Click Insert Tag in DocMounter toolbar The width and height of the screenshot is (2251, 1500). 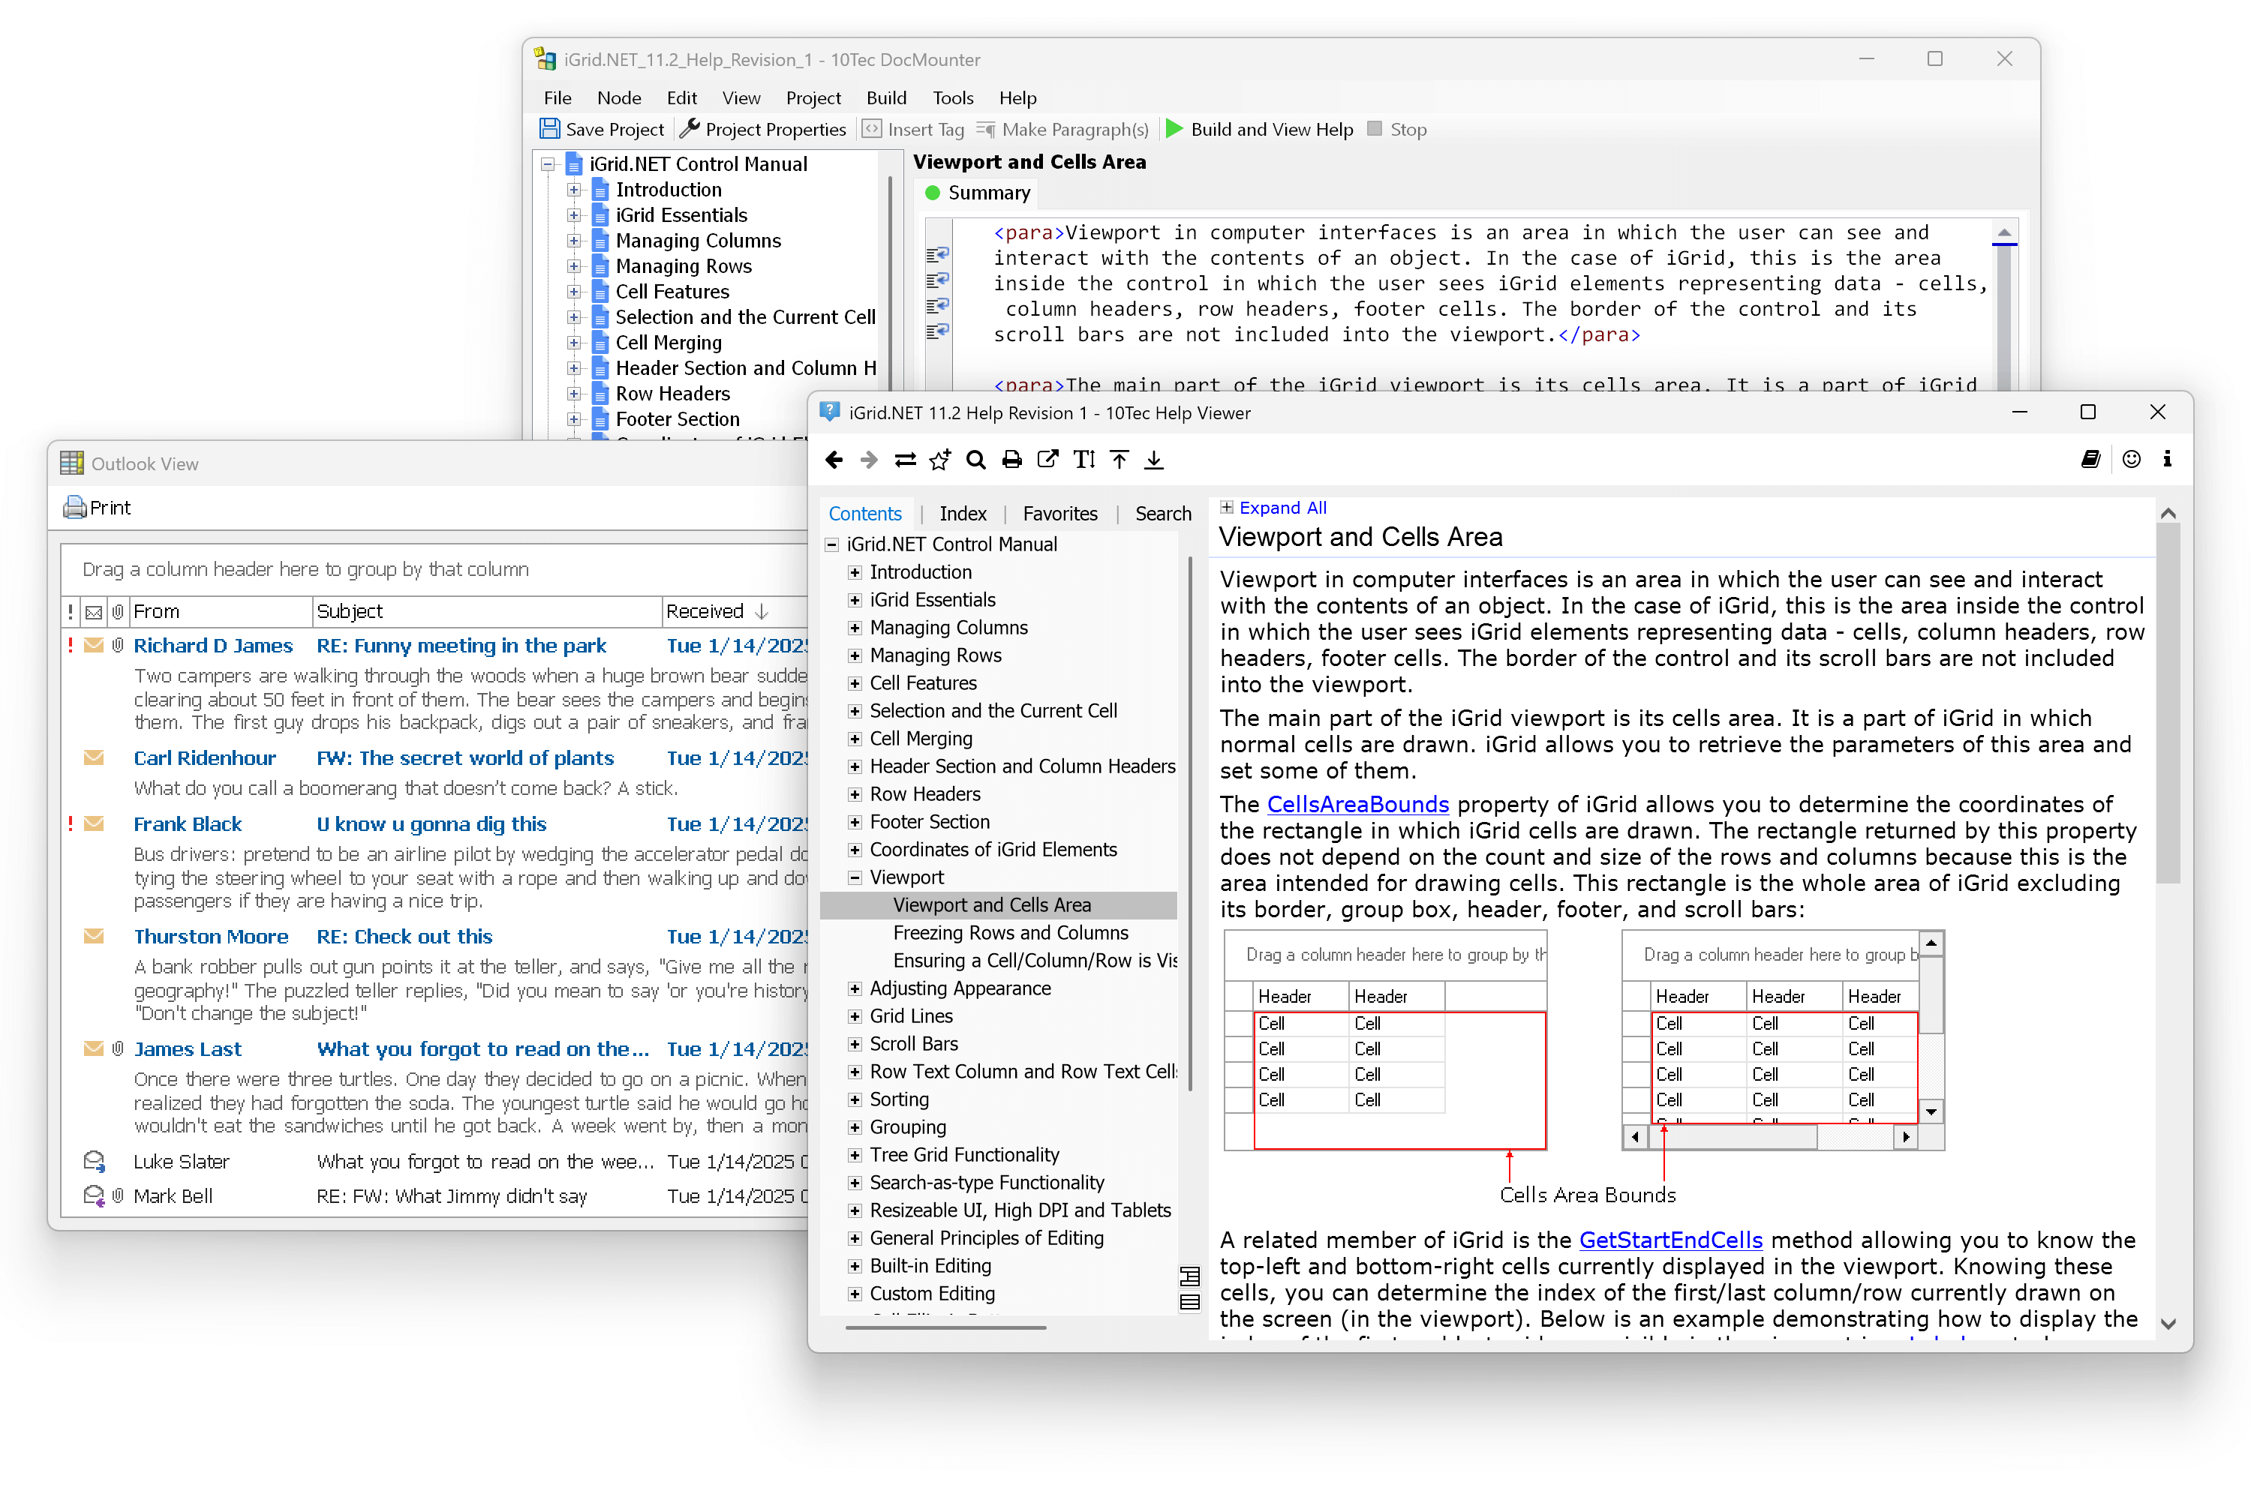coord(913,129)
